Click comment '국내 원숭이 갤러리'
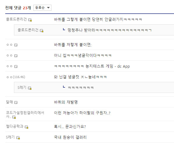 click(x=70, y=137)
